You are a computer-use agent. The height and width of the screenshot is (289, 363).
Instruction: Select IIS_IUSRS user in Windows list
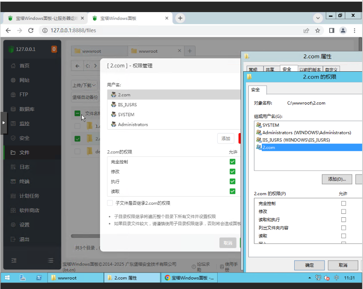coord(296,140)
